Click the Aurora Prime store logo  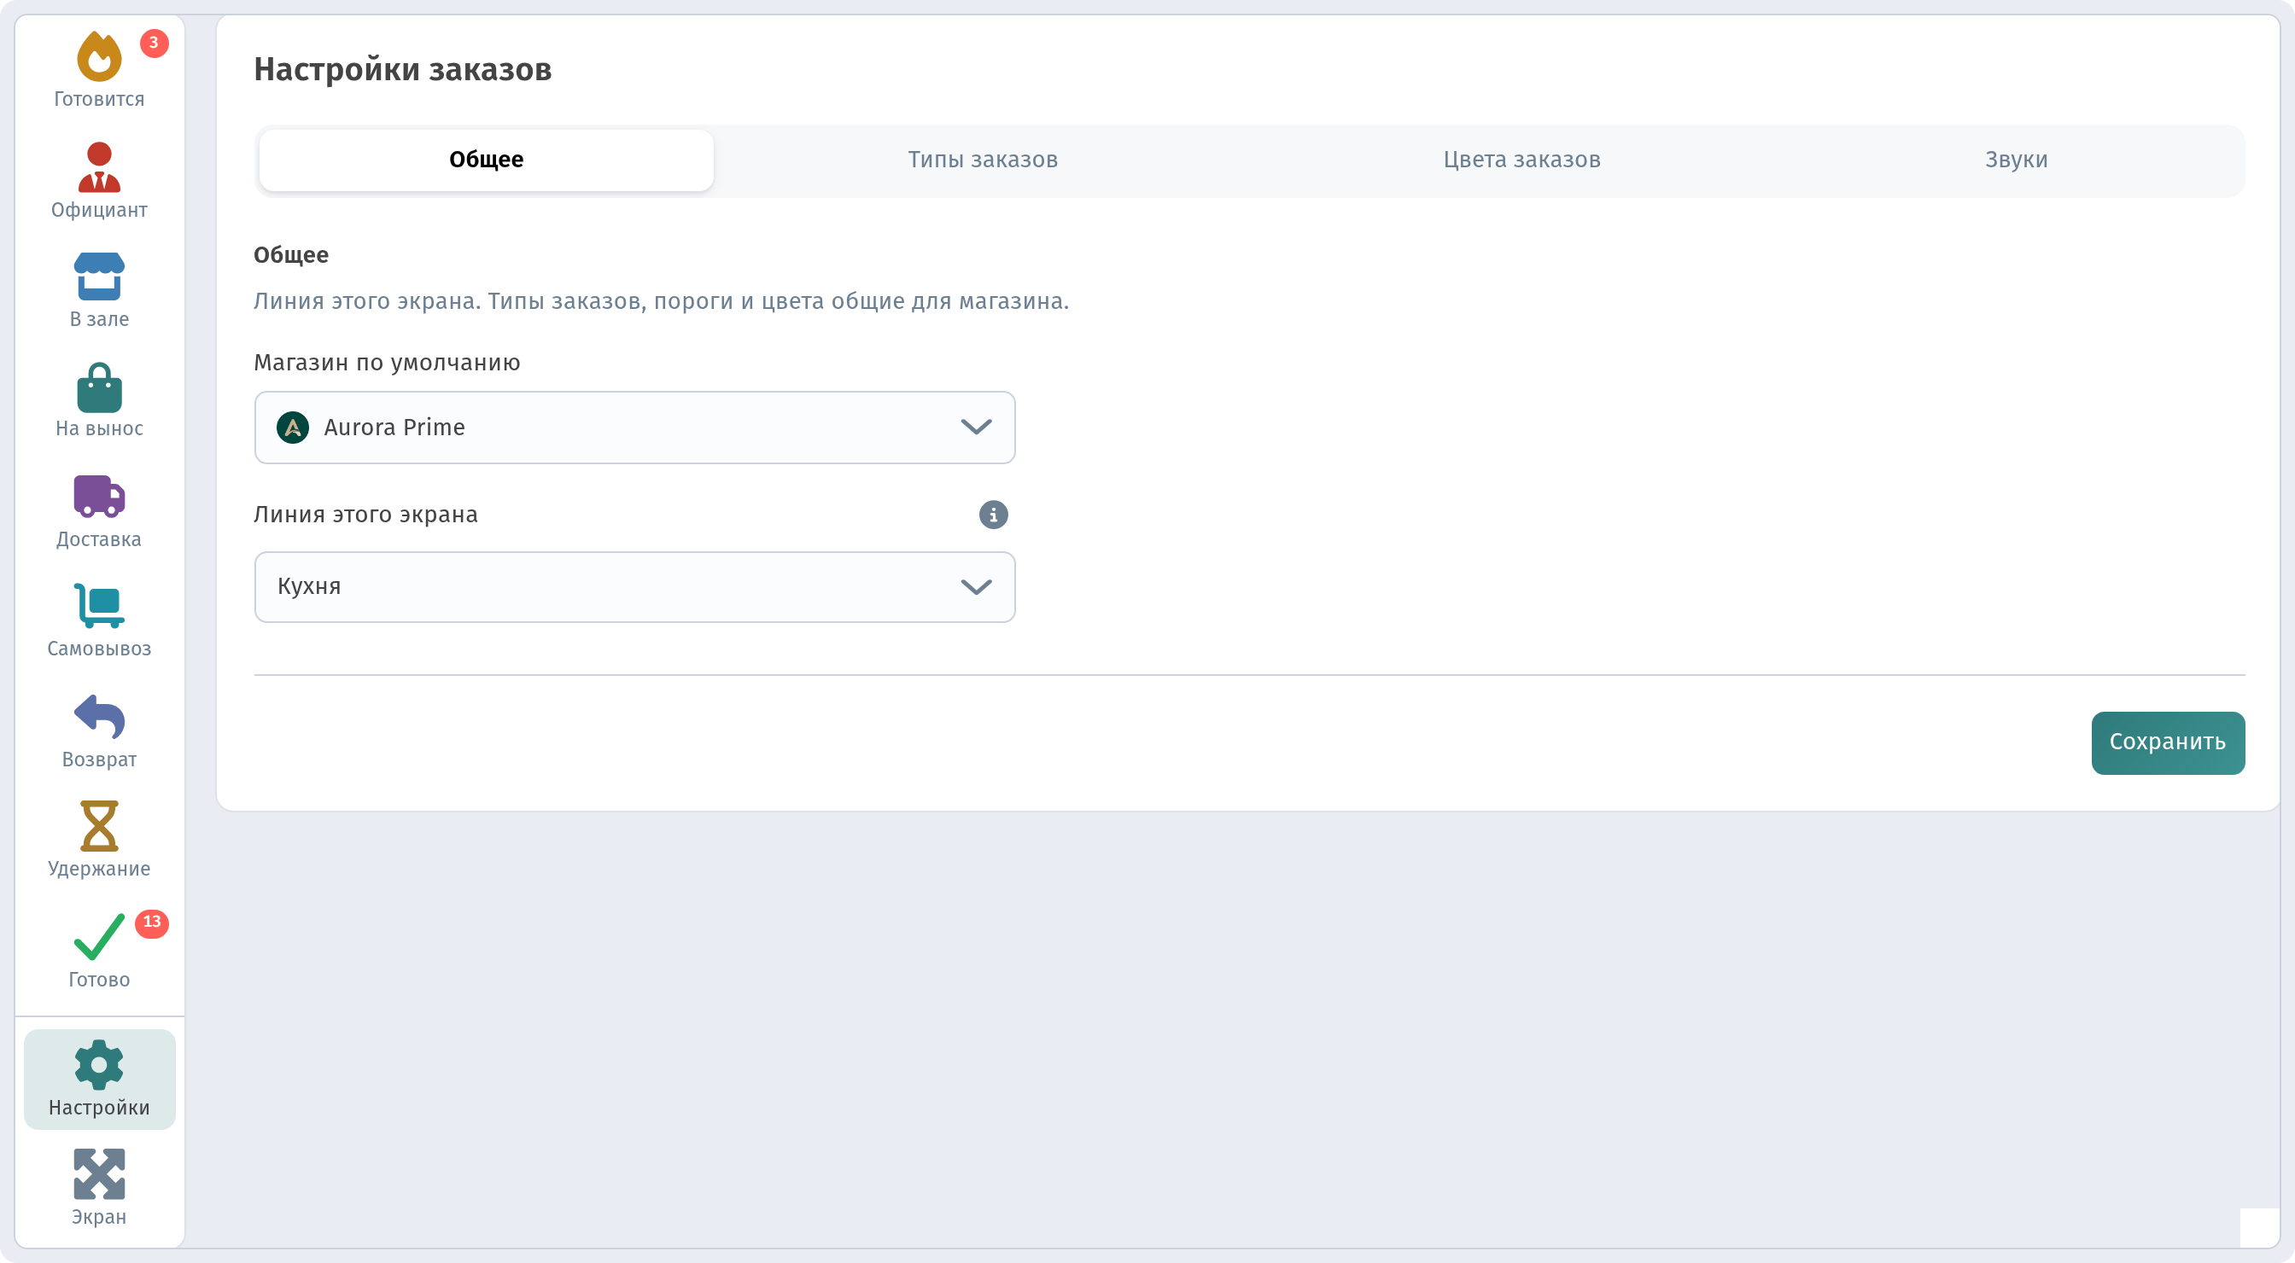[x=293, y=428]
